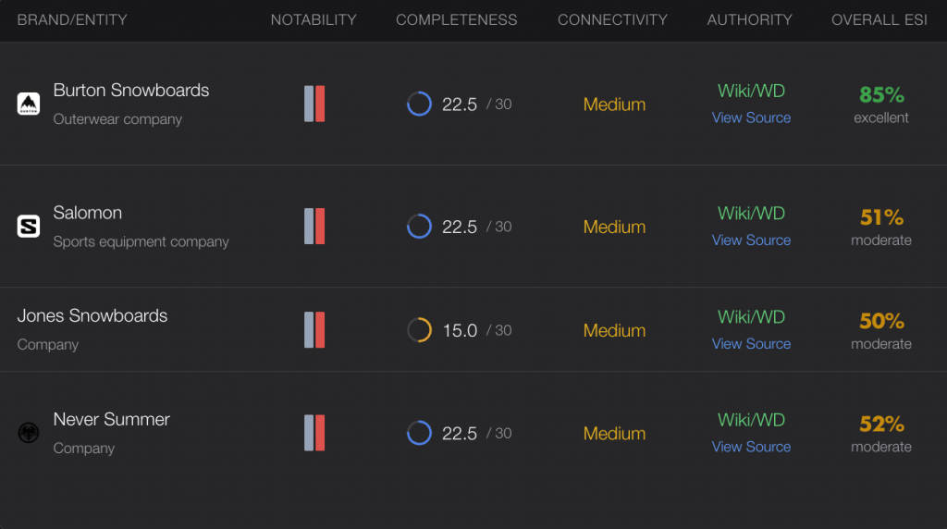Click Burton Snowboards completeness ring icon
947x529 pixels.
point(419,104)
